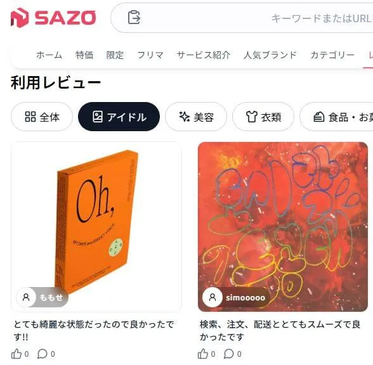Click the ももせ user avatar icon
373x365 pixels.
click(x=26, y=297)
